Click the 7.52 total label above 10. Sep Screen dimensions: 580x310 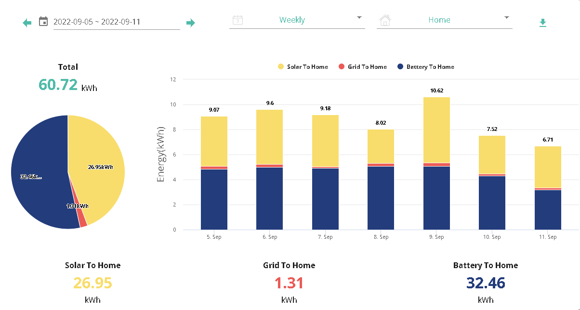pos(492,129)
